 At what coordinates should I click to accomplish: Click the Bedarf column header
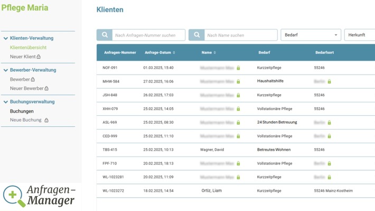click(264, 52)
